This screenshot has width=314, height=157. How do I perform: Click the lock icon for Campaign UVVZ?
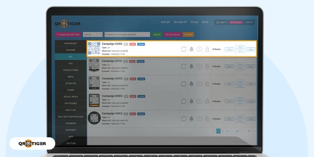(207, 84)
